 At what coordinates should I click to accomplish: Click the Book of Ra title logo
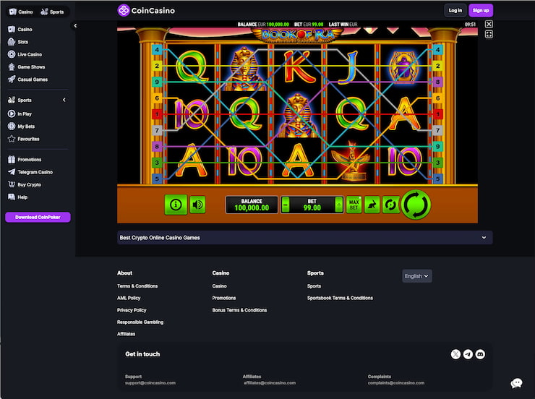[298, 35]
